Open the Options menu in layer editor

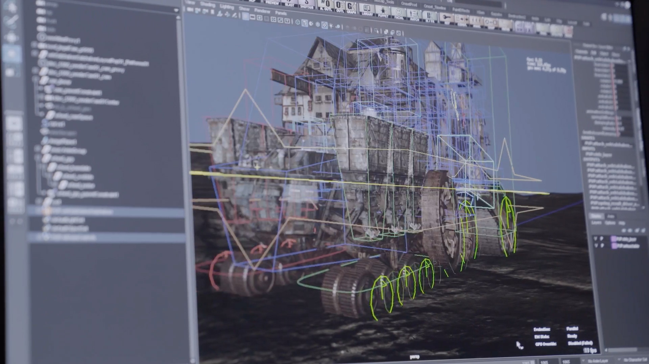point(610,223)
